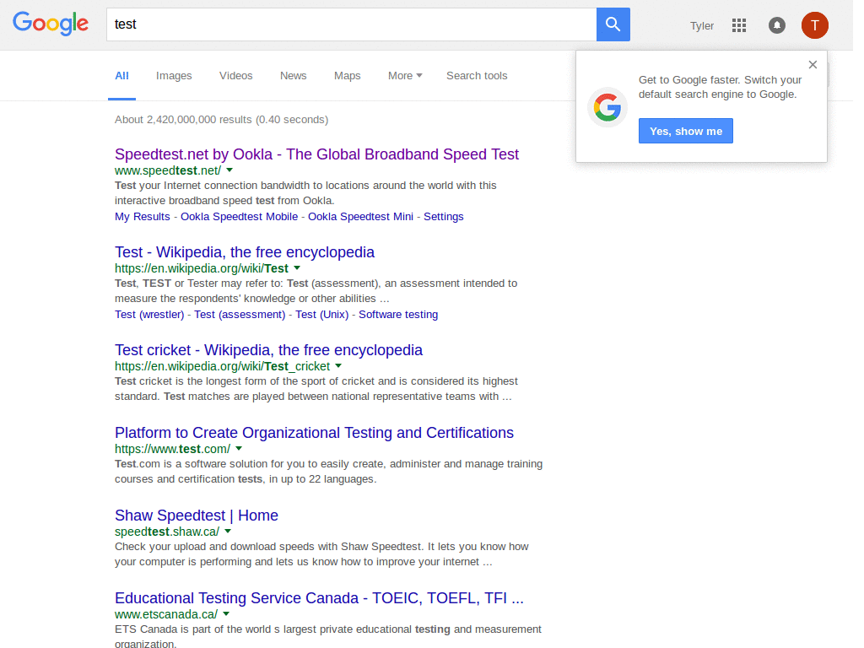Click inside the search input field
The image size is (864, 648).
337,24
